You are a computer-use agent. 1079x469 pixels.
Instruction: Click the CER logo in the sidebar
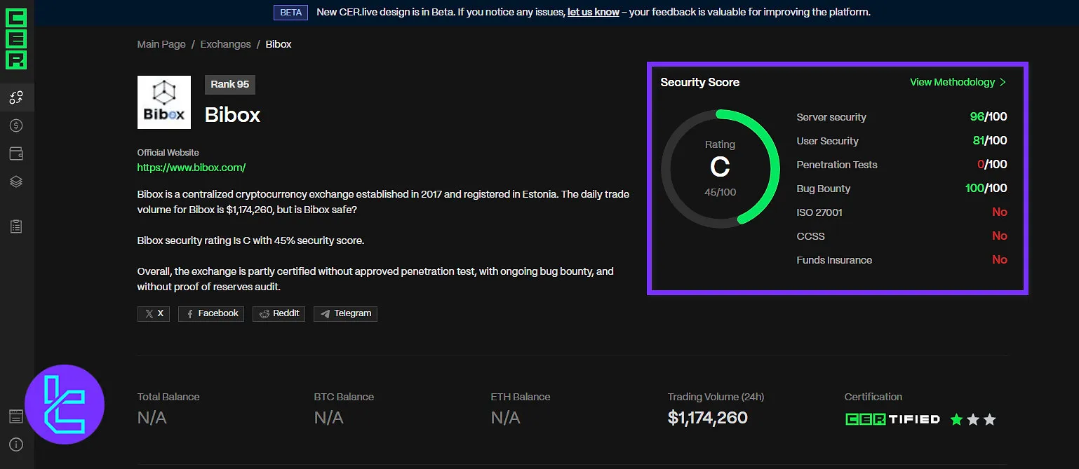point(16,39)
